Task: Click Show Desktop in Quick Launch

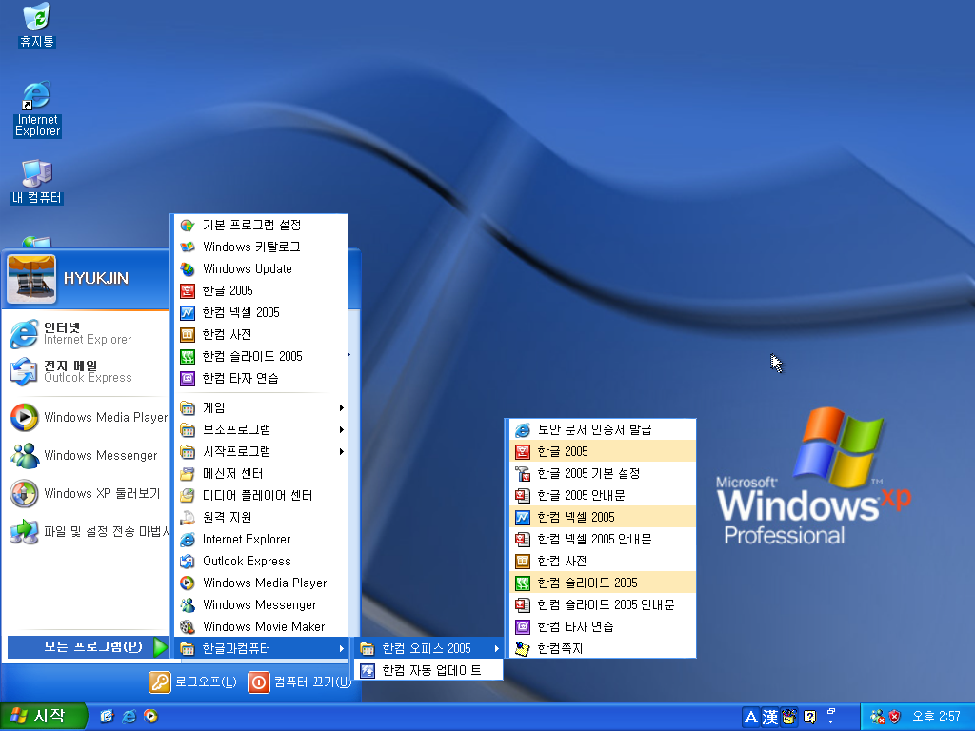Action: [107, 717]
